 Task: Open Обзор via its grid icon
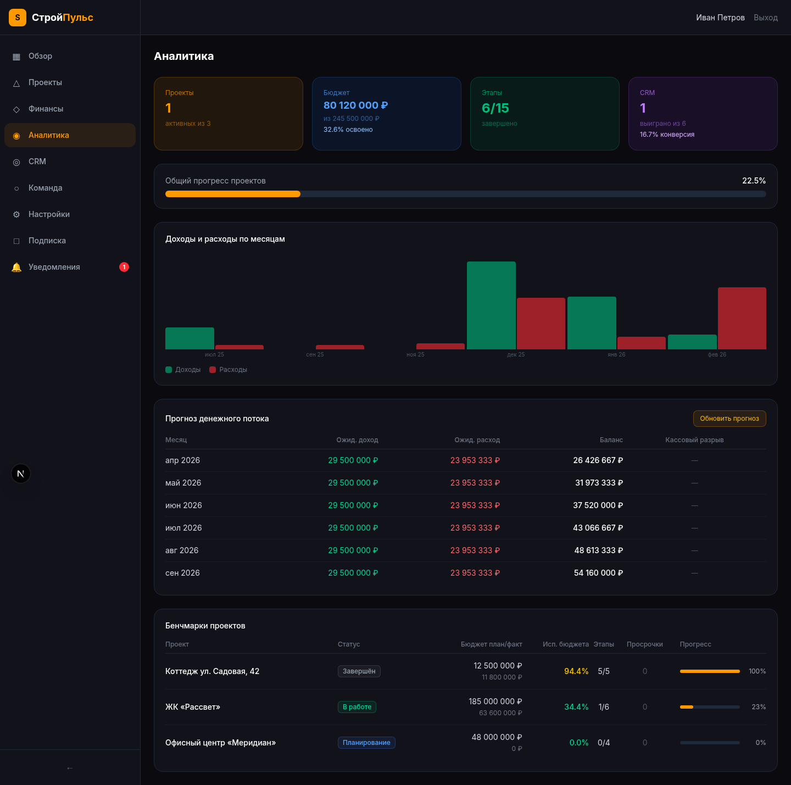(16, 57)
